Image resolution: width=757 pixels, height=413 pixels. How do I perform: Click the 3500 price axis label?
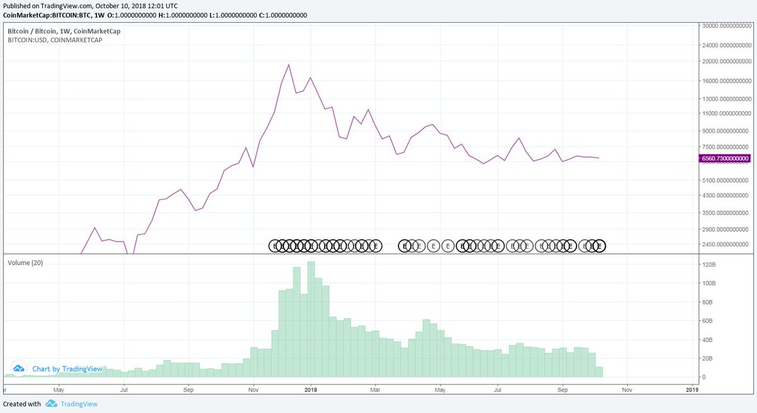[x=724, y=214]
